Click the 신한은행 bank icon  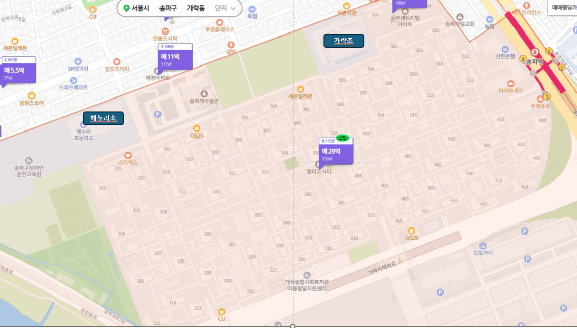(505, 49)
